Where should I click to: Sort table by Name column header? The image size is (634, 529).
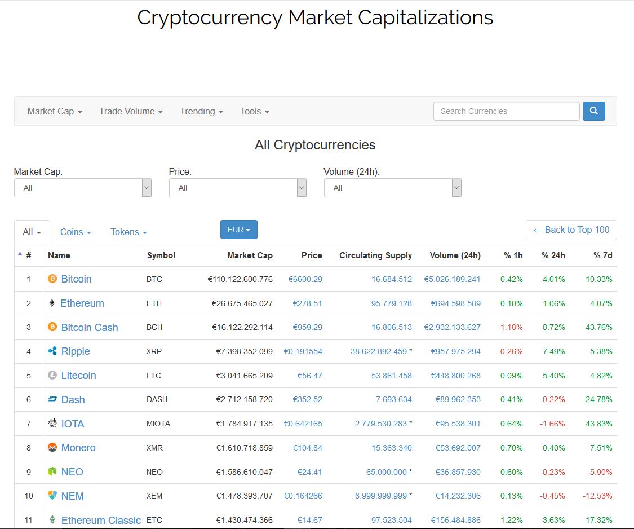coord(59,255)
